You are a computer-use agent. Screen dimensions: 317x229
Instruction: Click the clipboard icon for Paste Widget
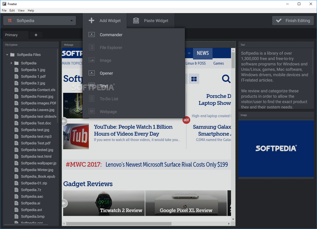(x=136, y=21)
